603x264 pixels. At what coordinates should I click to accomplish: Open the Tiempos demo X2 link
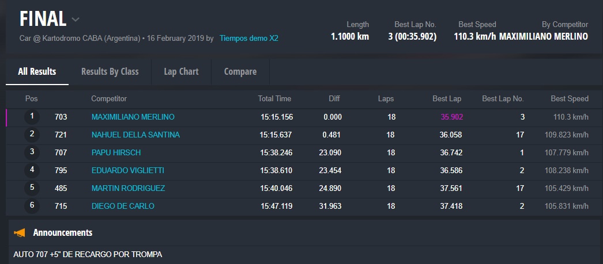click(248, 39)
